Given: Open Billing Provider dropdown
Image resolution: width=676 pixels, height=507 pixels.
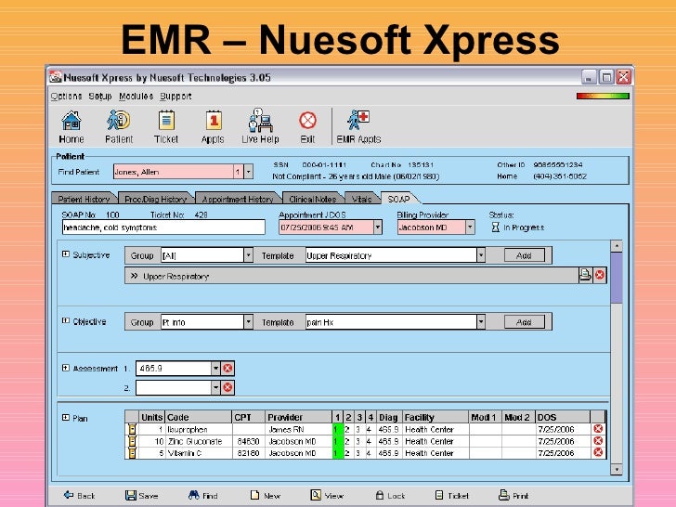Looking at the screenshot, I should point(470,227).
